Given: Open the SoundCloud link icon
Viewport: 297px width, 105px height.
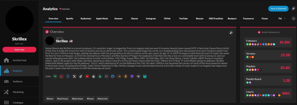Looking at the screenshot, I should (x=119, y=76).
